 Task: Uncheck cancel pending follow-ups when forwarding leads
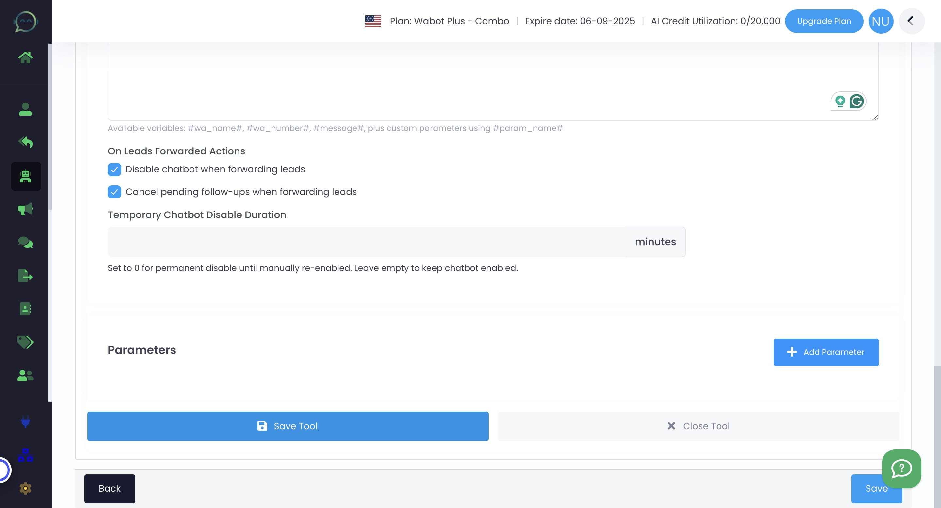coord(114,192)
